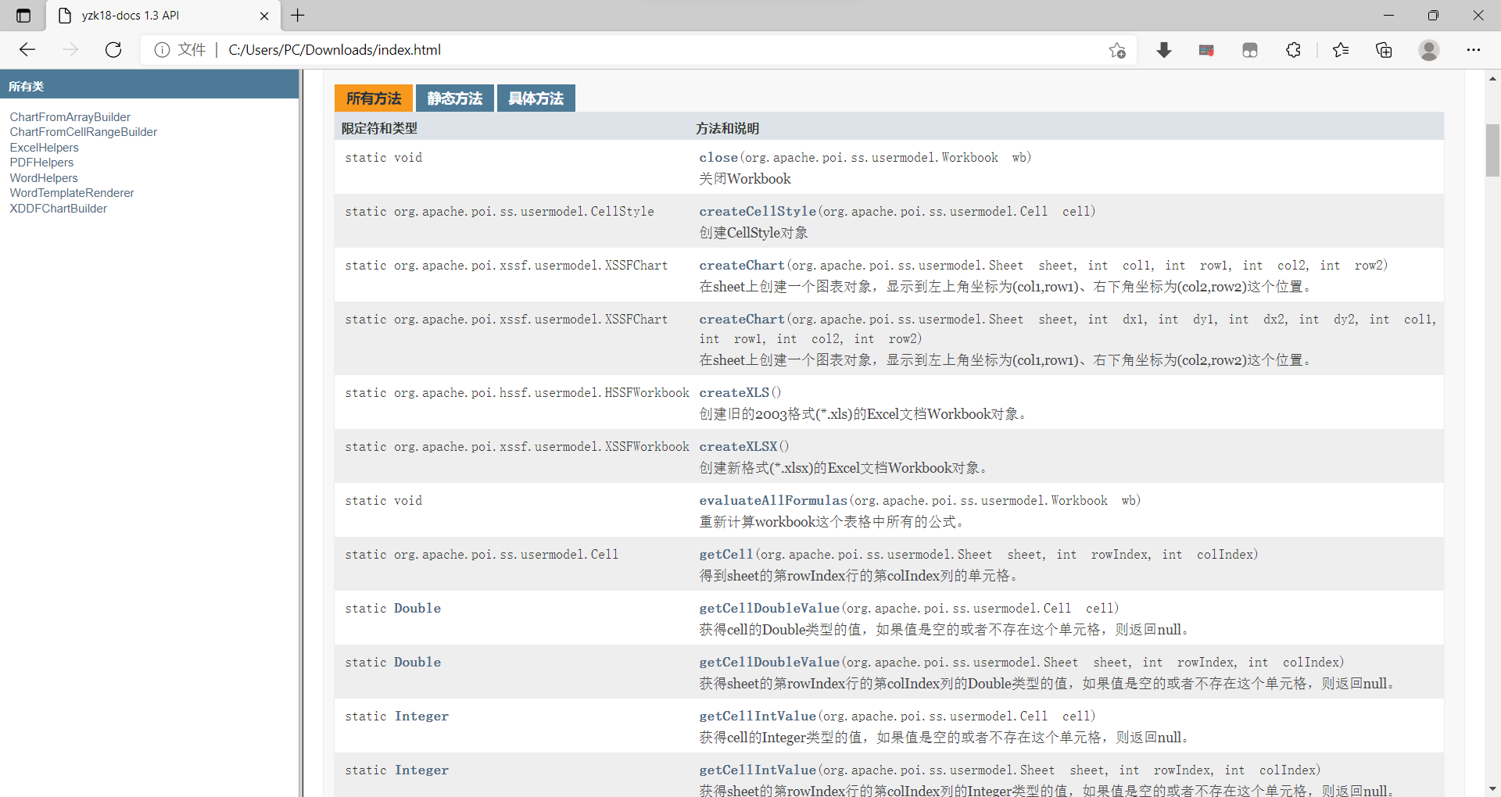Open the Favorites list icon

1341,50
